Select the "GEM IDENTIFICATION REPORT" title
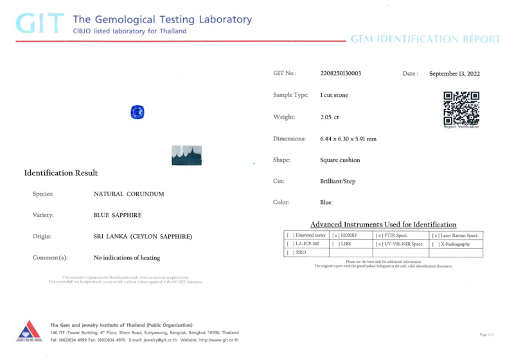514x360 pixels. click(425, 39)
